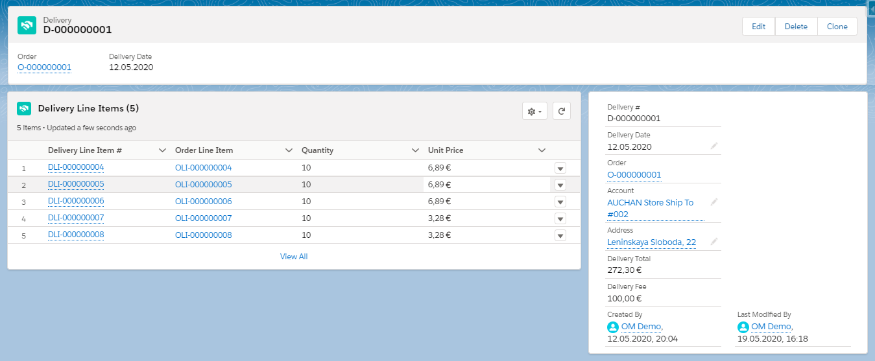Open delivery line item DLI-000000006
Screen dimensions: 875x361
(x=76, y=201)
